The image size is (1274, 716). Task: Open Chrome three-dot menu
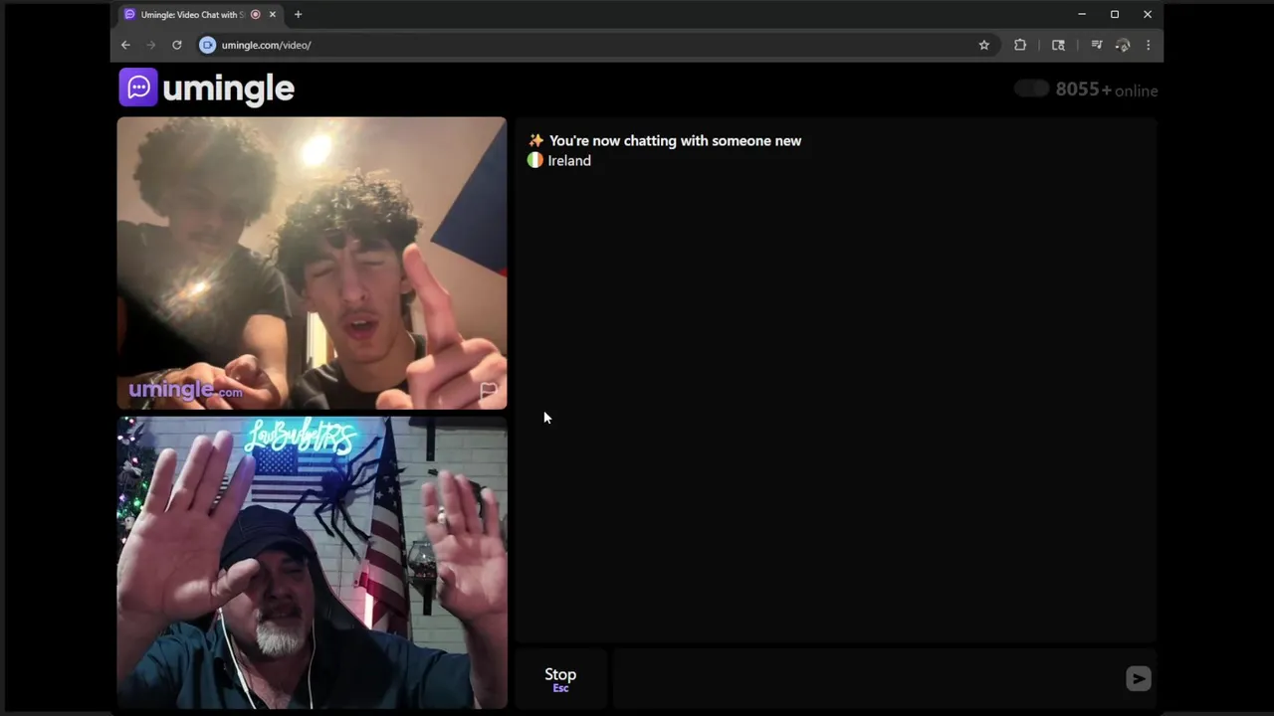tap(1148, 45)
